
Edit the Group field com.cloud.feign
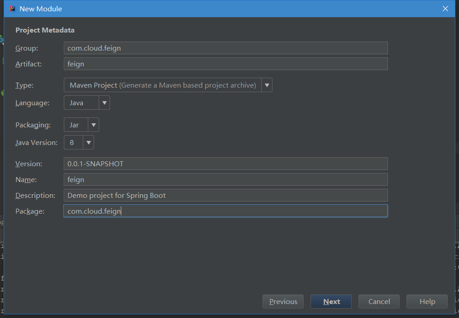(x=226, y=48)
